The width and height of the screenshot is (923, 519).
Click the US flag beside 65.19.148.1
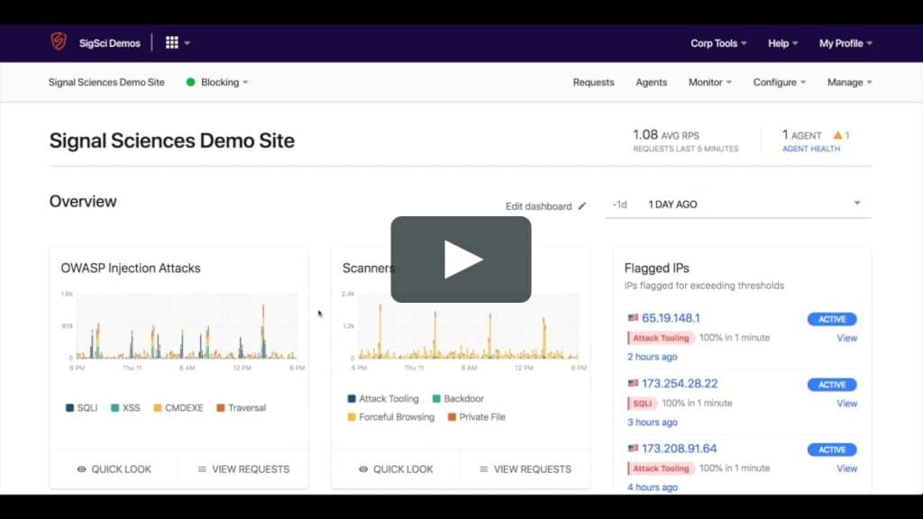click(x=633, y=318)
